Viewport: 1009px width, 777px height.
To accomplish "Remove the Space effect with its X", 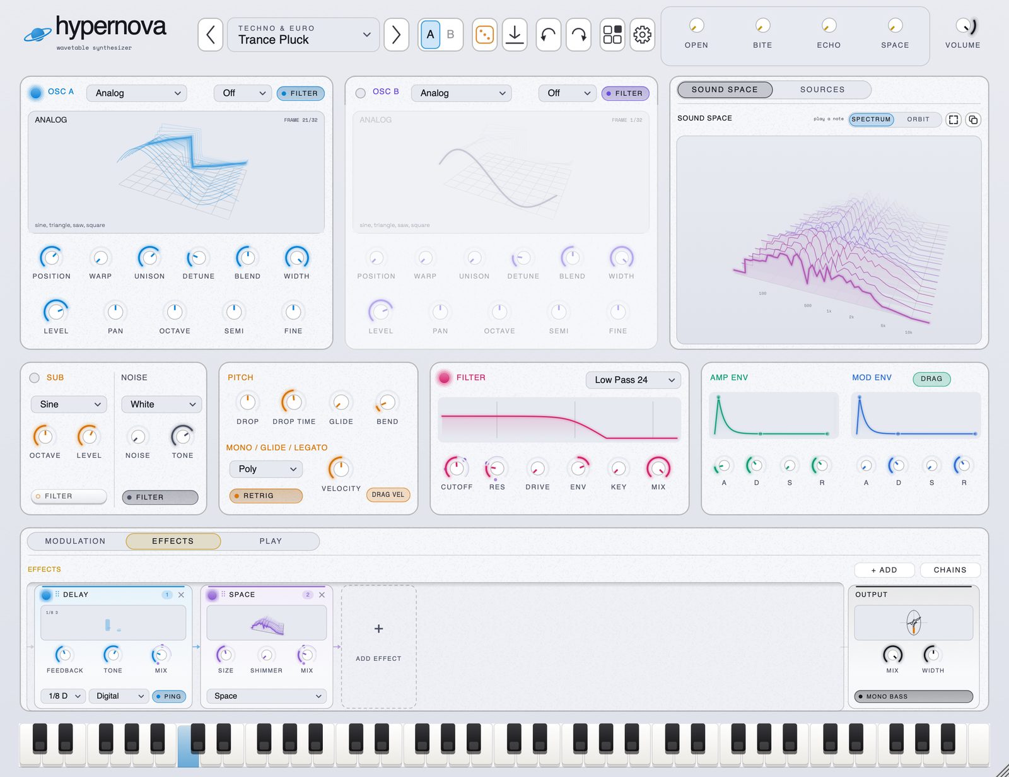I will (x=322, y=595).
